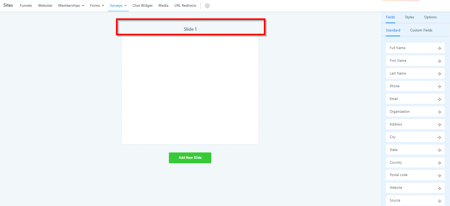This screenshot has width=450, height=206.
Task: Click the move handle on Email field
Action: click(x=439, y=99)
